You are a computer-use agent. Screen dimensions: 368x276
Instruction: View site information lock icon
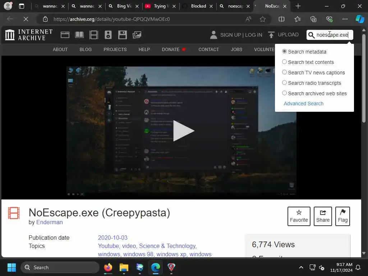pos(45,19)
